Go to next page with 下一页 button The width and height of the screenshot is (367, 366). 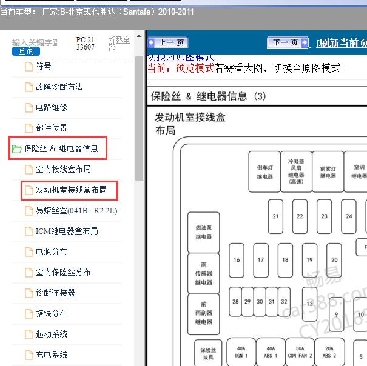(x=288, y=43)
